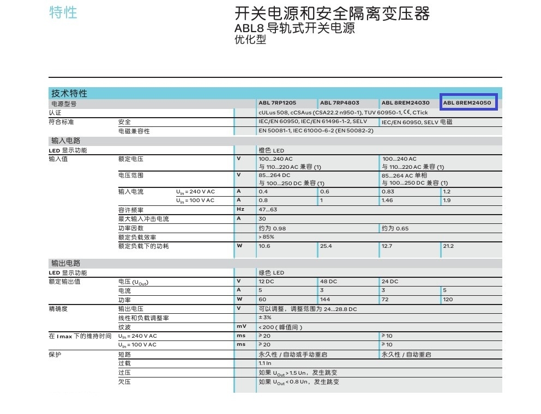The image size is (541, 414).
Task: Click the 优化型 subtitle text
Action: (x=250, y=39)
